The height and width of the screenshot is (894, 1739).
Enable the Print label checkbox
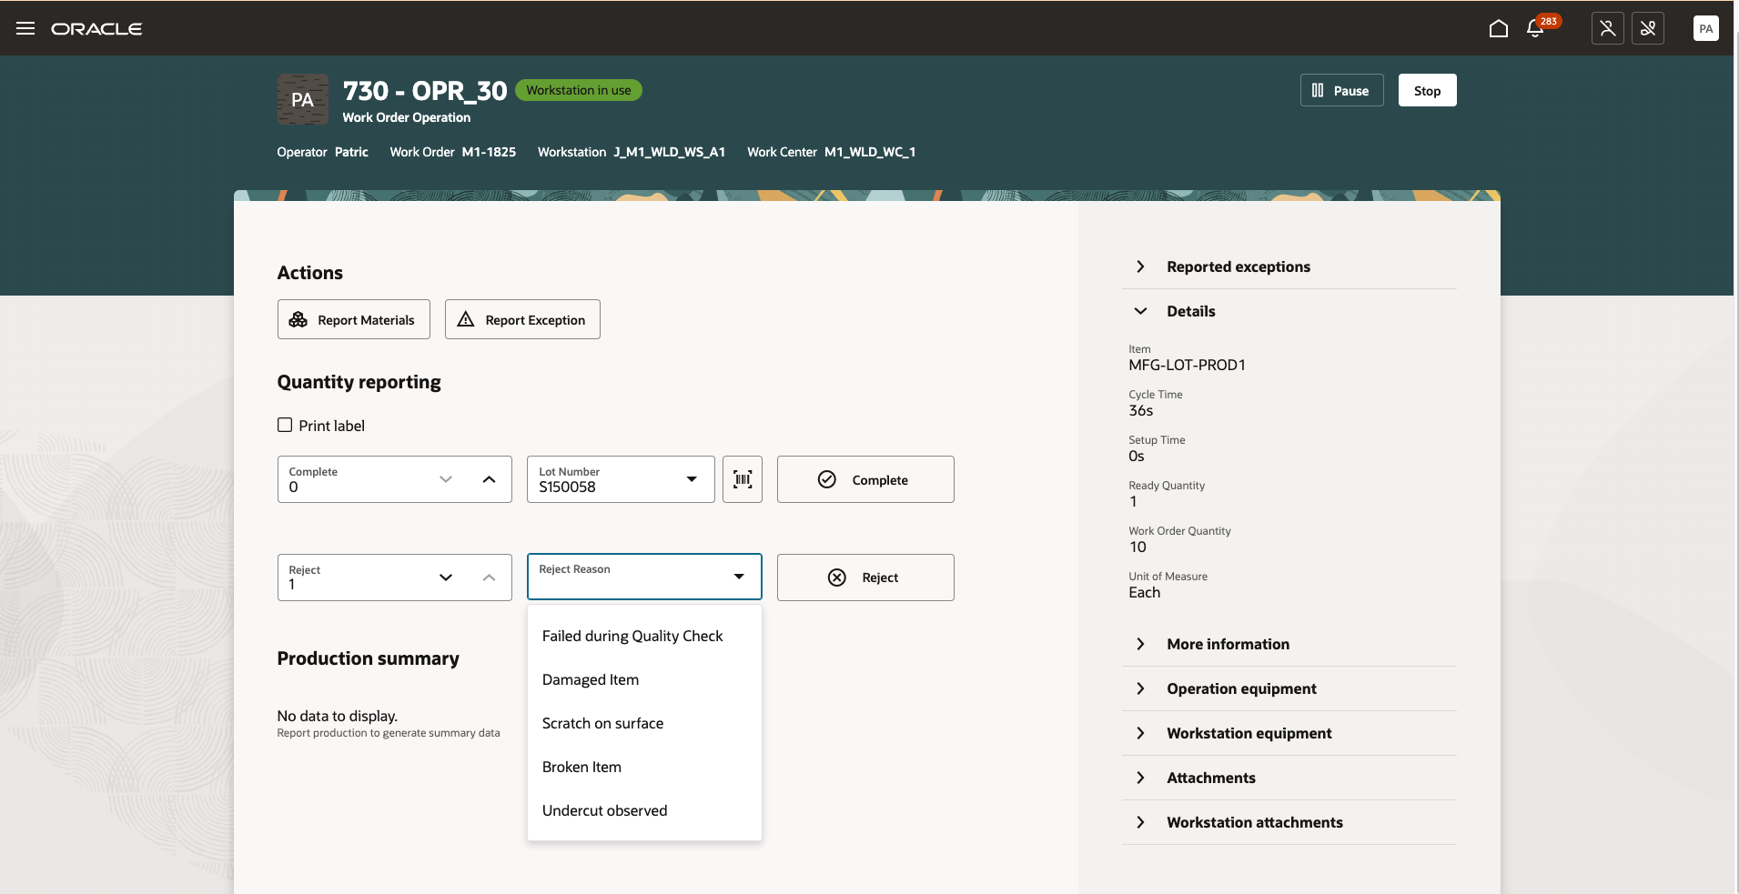point(285,425)
